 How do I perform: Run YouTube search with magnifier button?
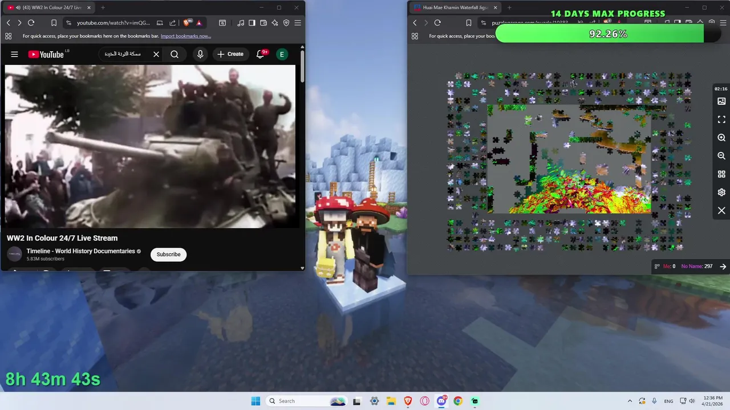click(175, 54)
